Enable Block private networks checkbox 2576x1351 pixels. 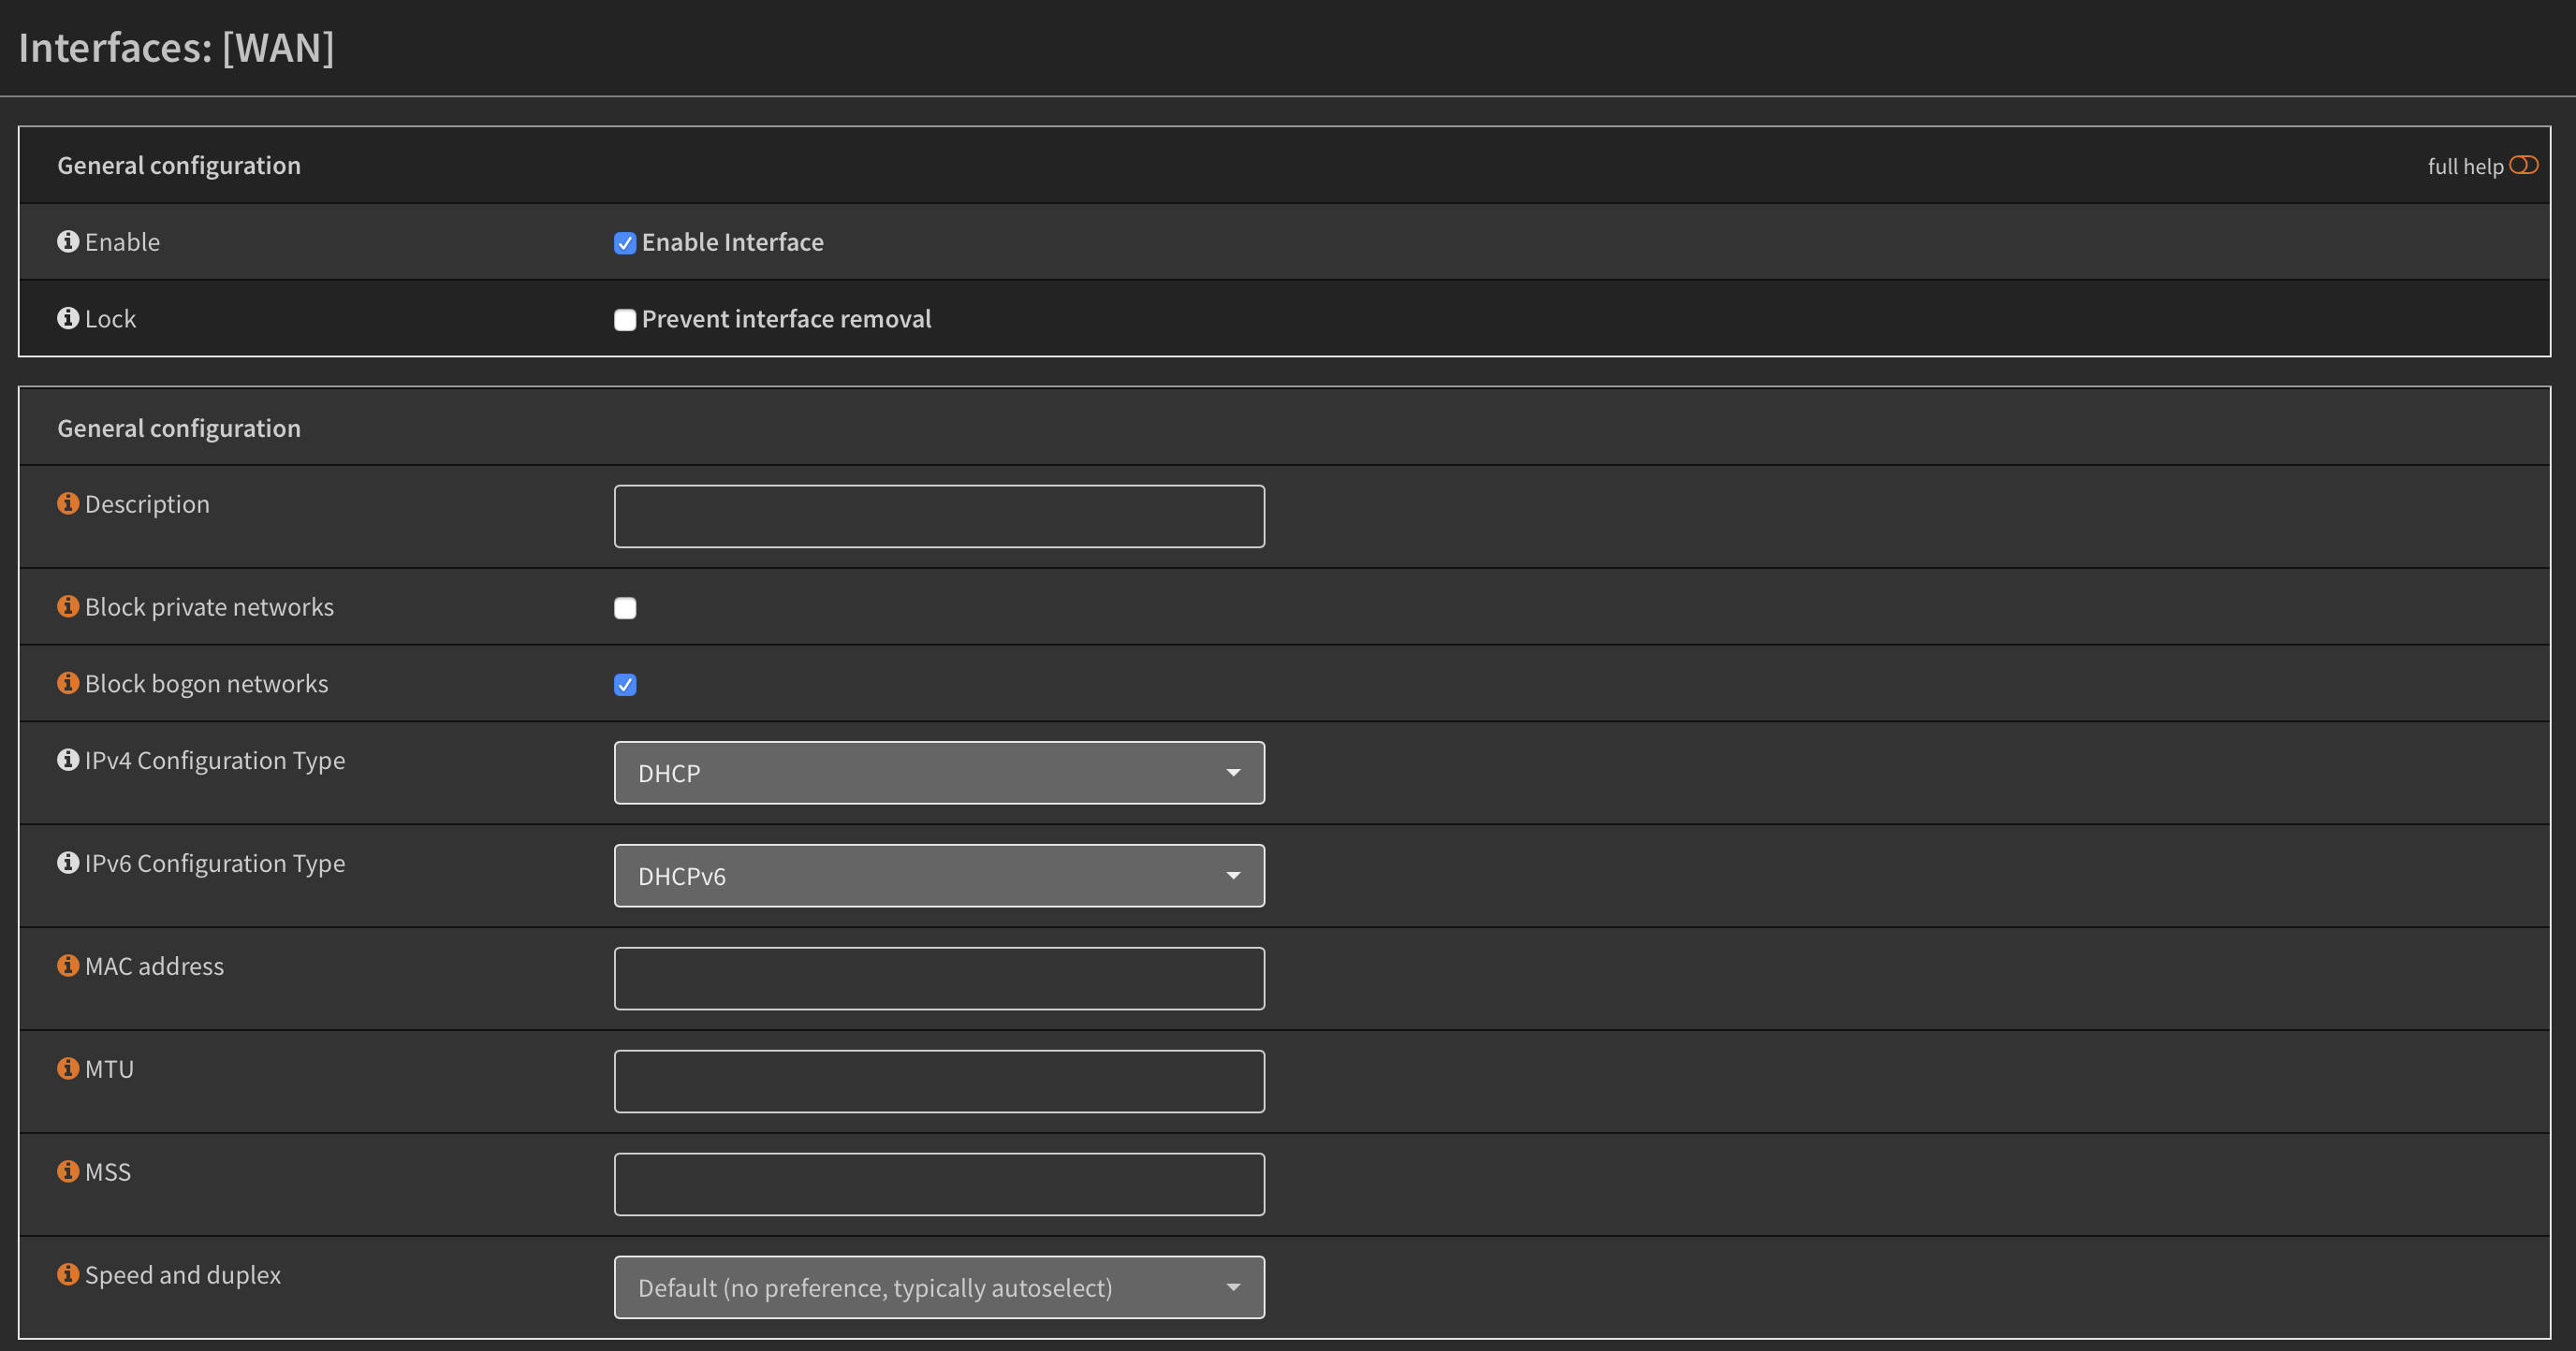[625, 607]
